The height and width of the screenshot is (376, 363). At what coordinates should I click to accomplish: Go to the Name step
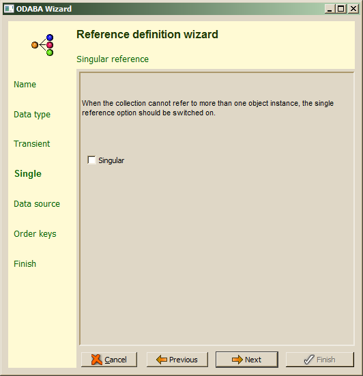[25, 85]
